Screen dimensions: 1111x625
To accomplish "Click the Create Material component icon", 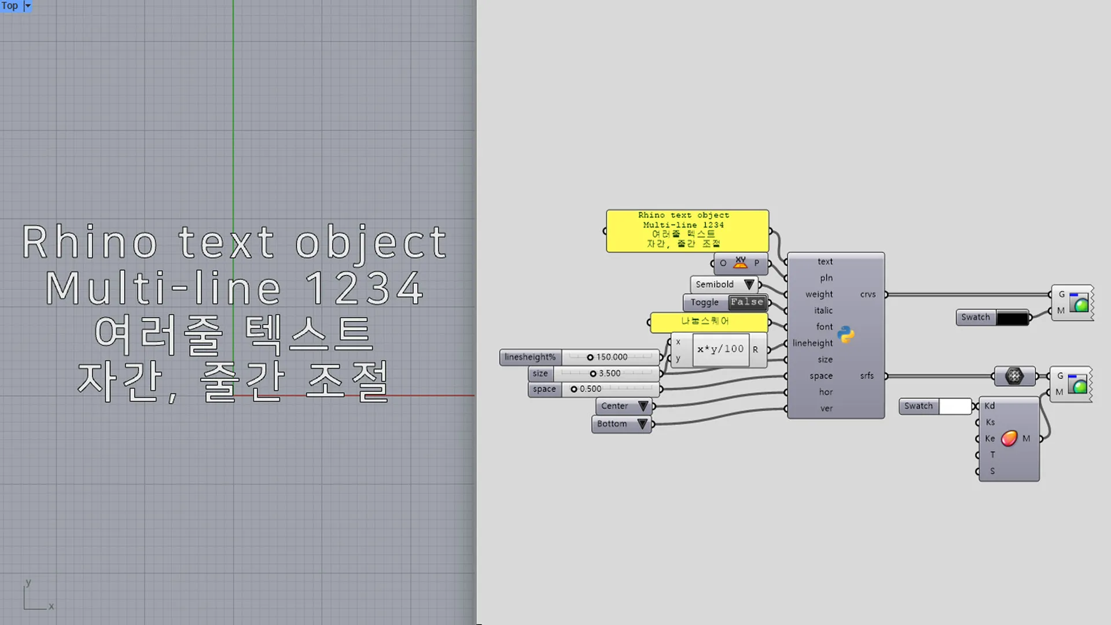I will pos(1009,438).
